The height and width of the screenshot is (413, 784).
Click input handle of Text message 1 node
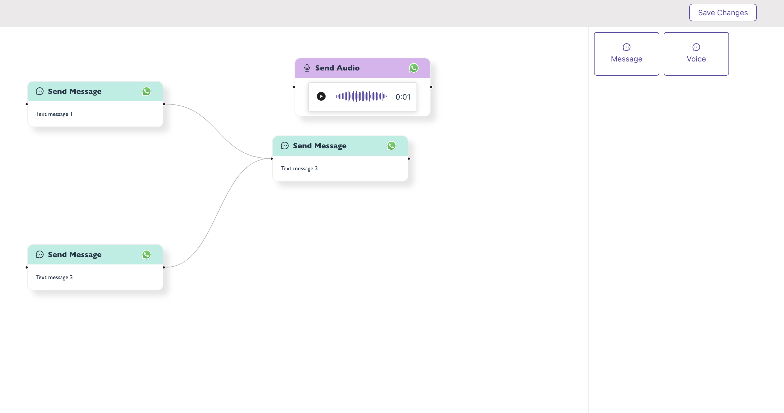[27, 104]
